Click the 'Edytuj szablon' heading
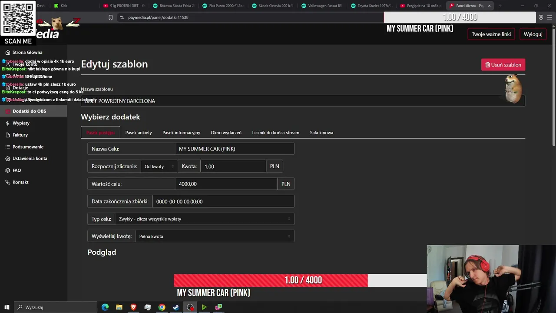Screen dimensions: 556x313 (x=114, y=64)
